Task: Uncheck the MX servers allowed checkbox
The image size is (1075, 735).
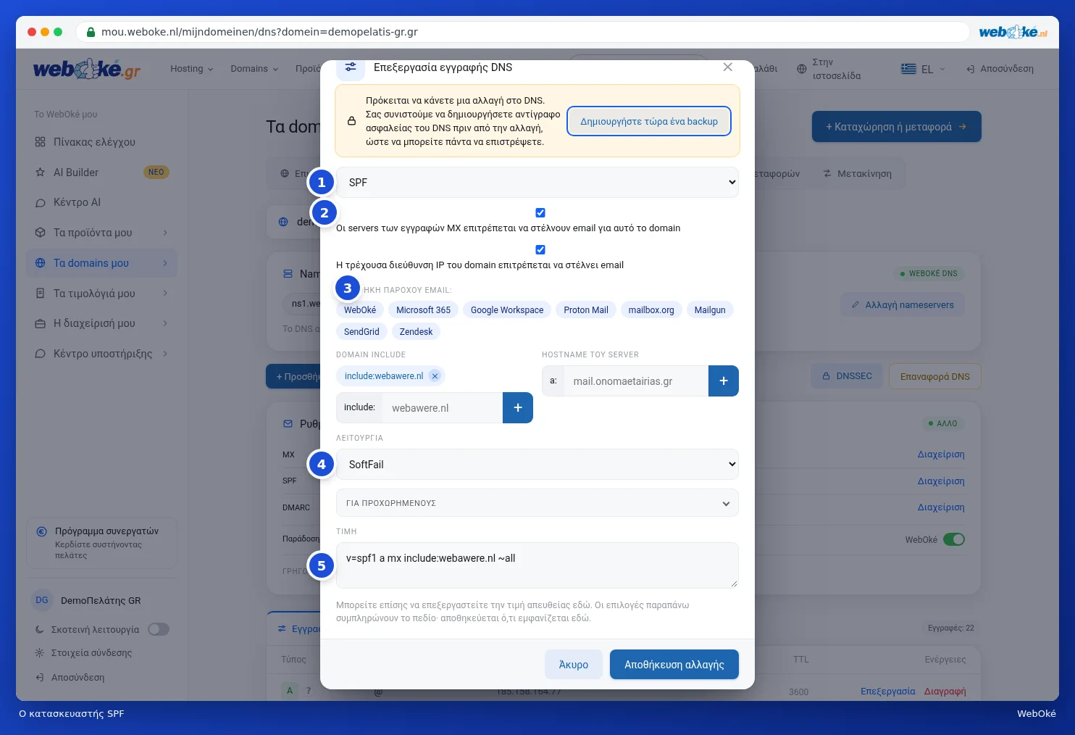Action: (x=540, y=213)
